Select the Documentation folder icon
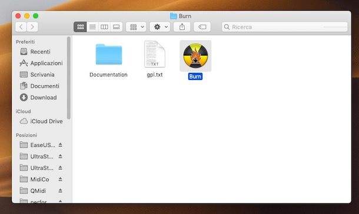 pyautogui.click(x=109, y=55)
